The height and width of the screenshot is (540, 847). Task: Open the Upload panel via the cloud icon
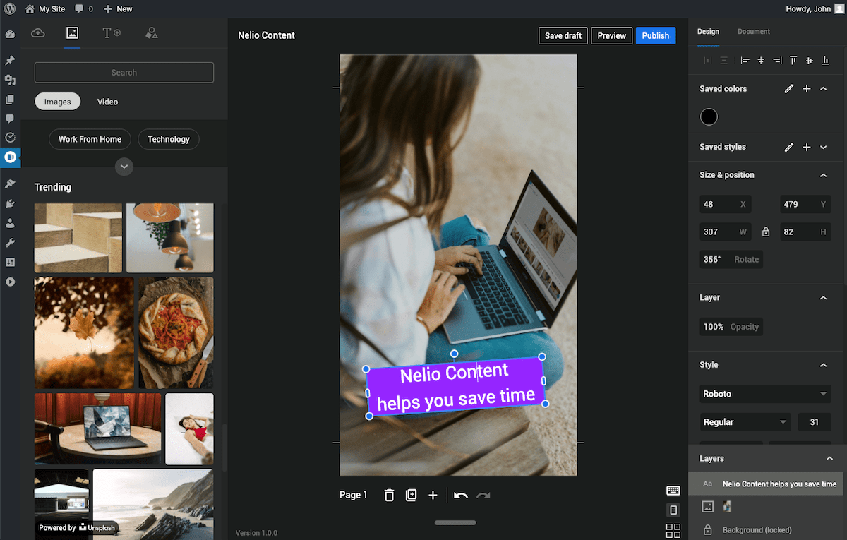[x=37, y=32]
